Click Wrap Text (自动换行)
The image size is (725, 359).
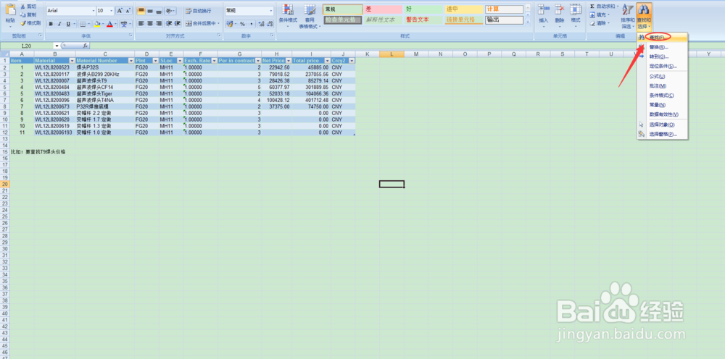click(199, 11)
